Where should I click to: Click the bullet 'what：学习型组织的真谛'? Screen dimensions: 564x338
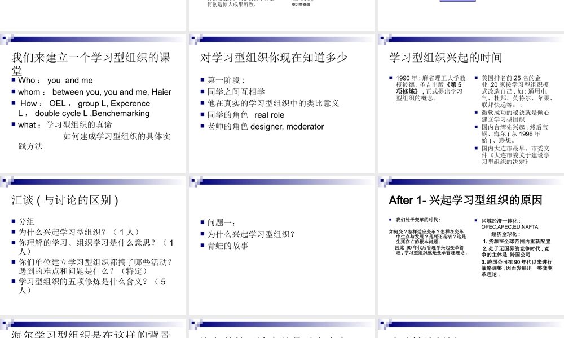[65, 125]
